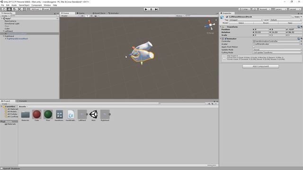Screen dimensions: 303x170
Task: Open the Component menu
Action: pyautogui.click(x=36, y=5)
